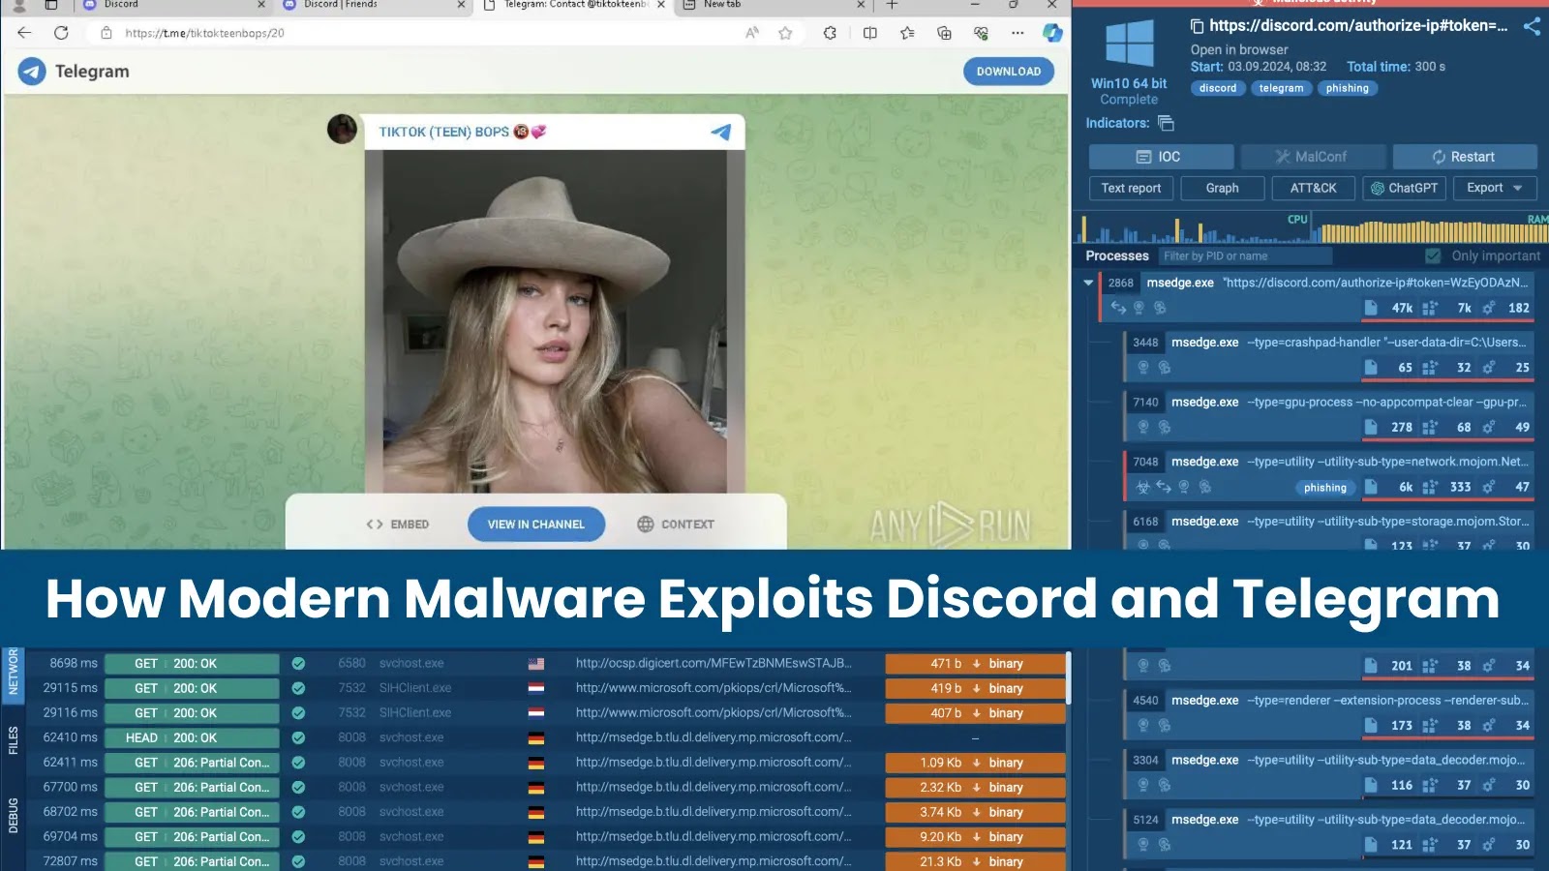
Task: Click the Telegram logo icon
Action: 32,71
